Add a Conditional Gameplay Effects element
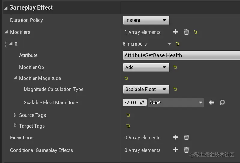240x163 pixels. click(x=175, y=150)
